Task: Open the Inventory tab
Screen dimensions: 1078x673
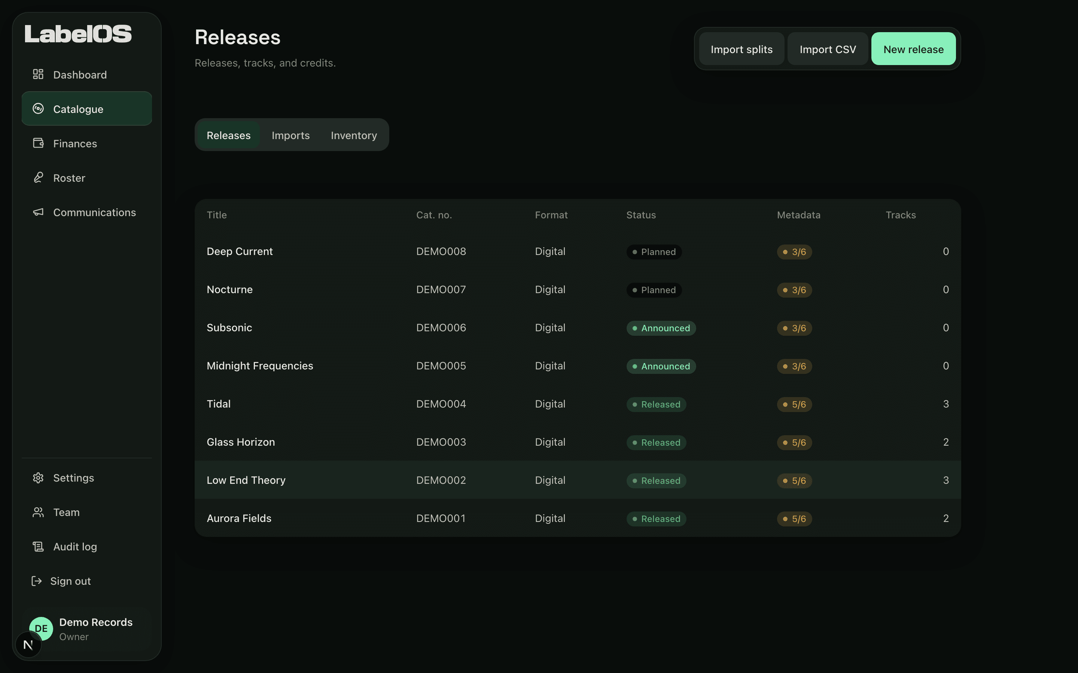Action: [x=354, y=135]
